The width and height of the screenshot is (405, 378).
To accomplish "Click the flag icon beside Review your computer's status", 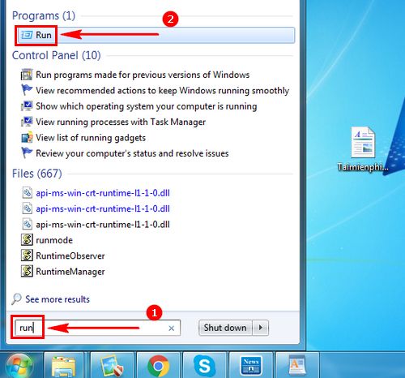I will pos(27,153).
